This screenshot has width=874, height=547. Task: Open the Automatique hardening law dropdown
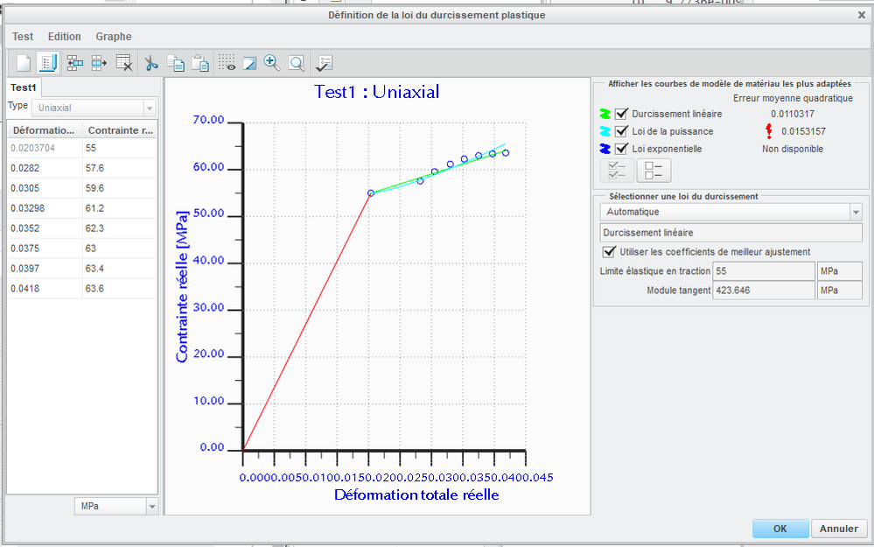[854, 212]
